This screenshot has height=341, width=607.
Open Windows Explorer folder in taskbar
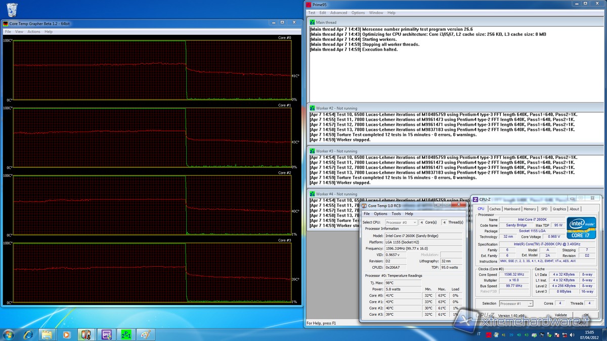[47, 334]
